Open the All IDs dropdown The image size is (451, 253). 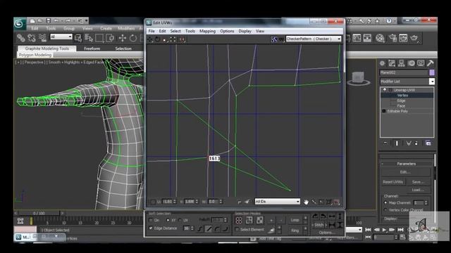pos(277,202)
